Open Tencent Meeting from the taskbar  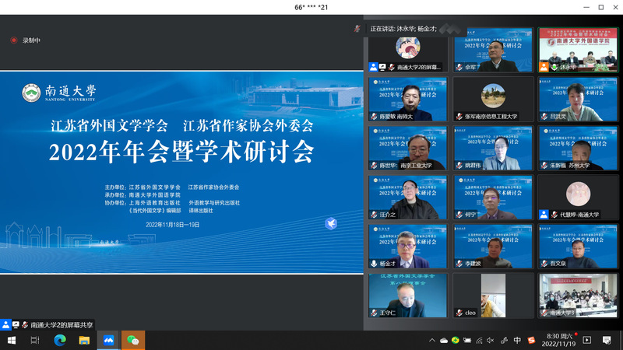pos(108,340)
